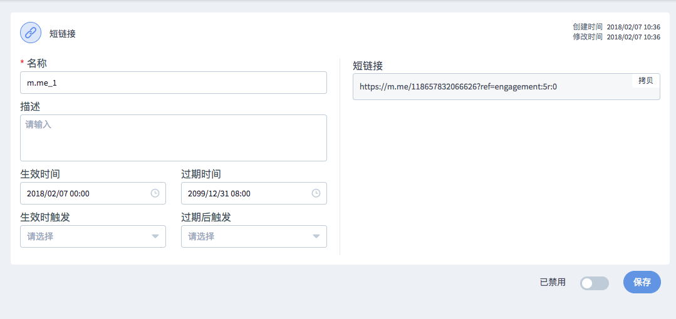Copy the short link with 拷贝 button
This screenshot has height=319, width=676.
tap(645, 81)
